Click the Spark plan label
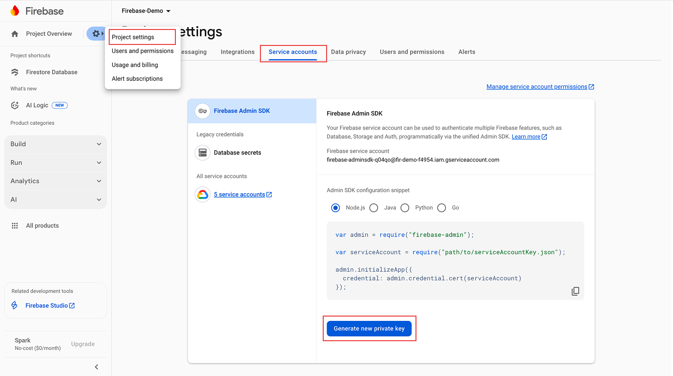This screenshot has width=673, height=376. tap(23, 340)
